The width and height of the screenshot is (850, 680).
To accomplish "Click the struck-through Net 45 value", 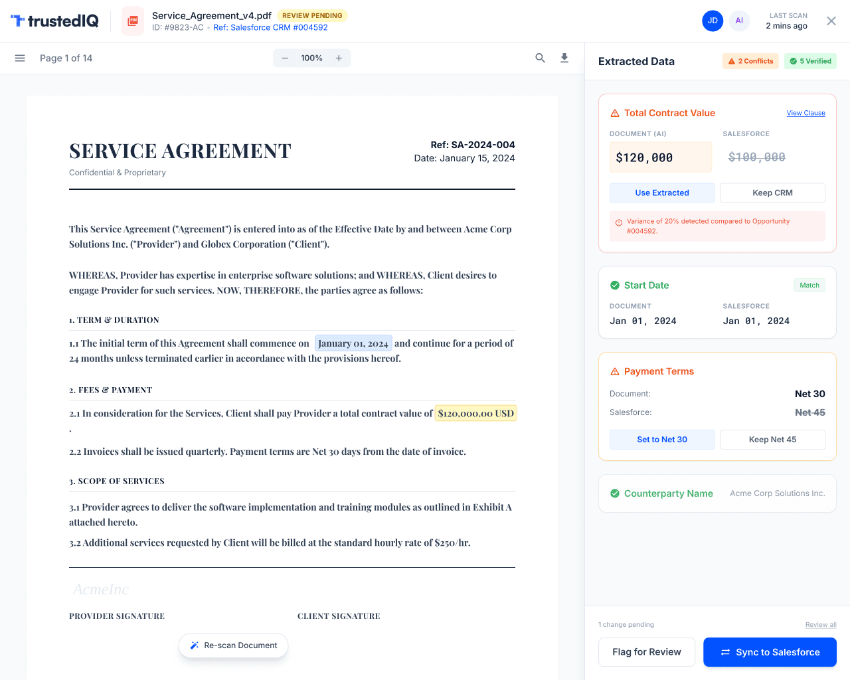I will [810, 412].
